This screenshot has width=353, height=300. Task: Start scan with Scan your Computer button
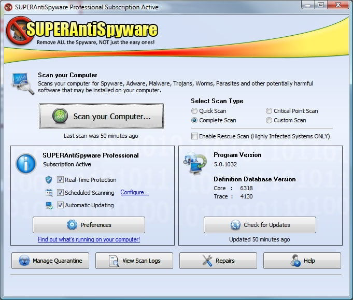101,117
